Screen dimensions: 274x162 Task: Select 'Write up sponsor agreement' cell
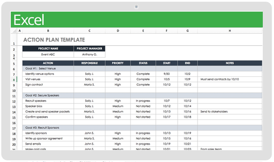tap(48, 139)
